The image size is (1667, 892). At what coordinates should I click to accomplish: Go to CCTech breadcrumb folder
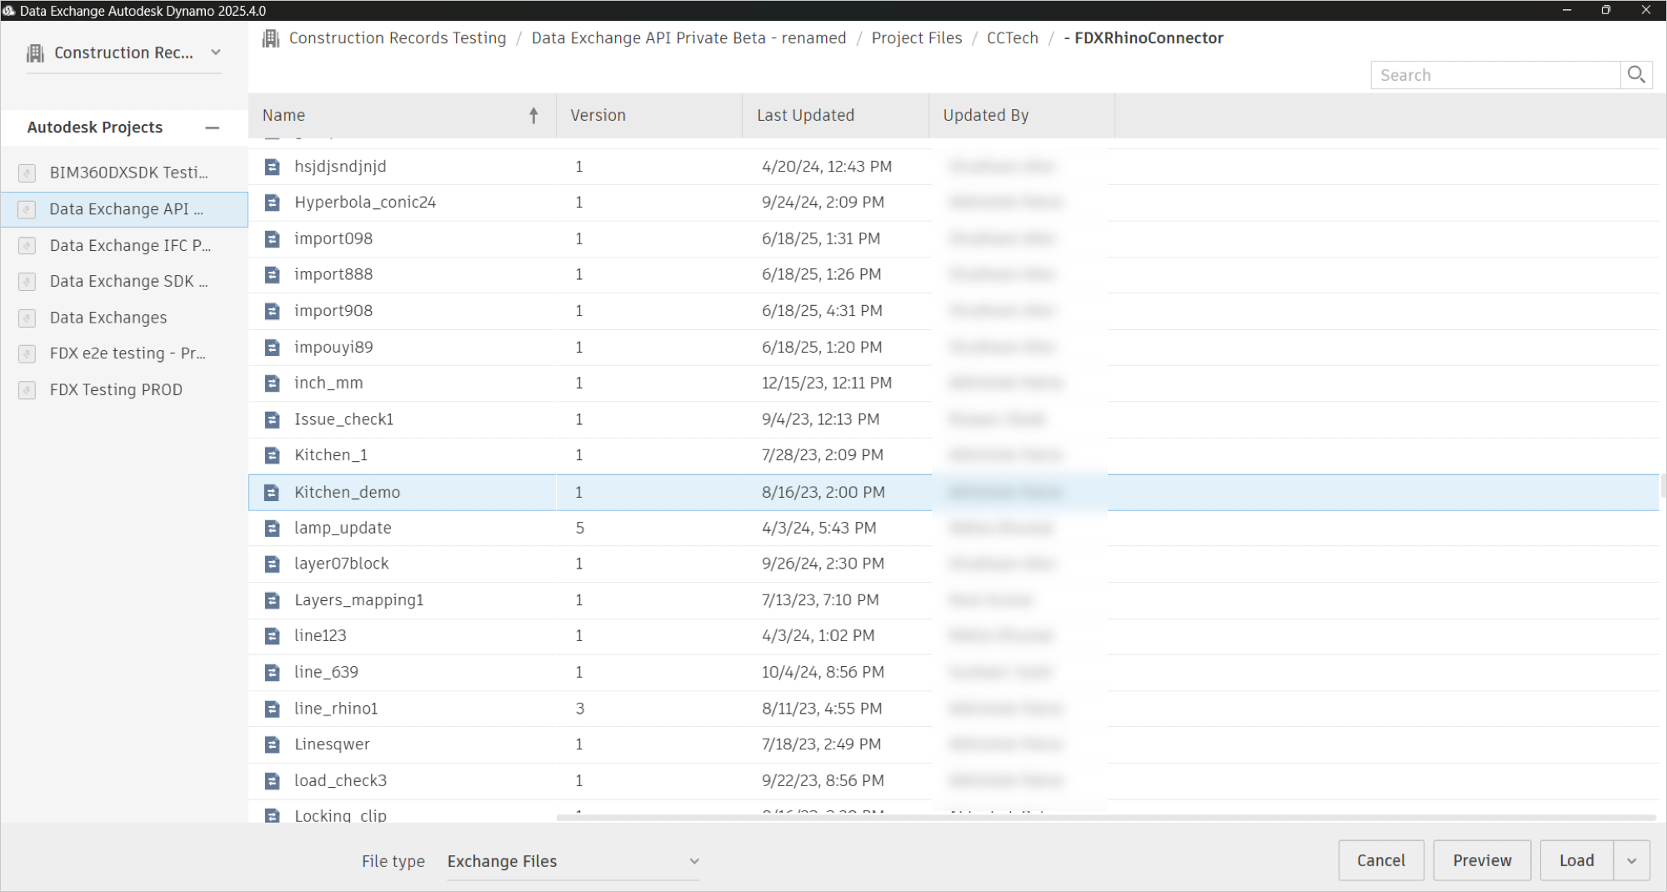(x=1013, y=38)
